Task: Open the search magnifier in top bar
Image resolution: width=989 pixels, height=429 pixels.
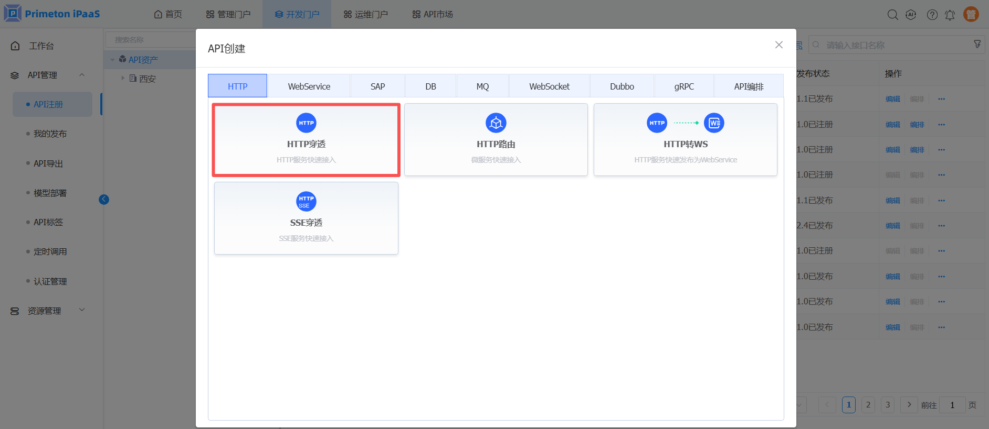Action: [x=892, y=15]
